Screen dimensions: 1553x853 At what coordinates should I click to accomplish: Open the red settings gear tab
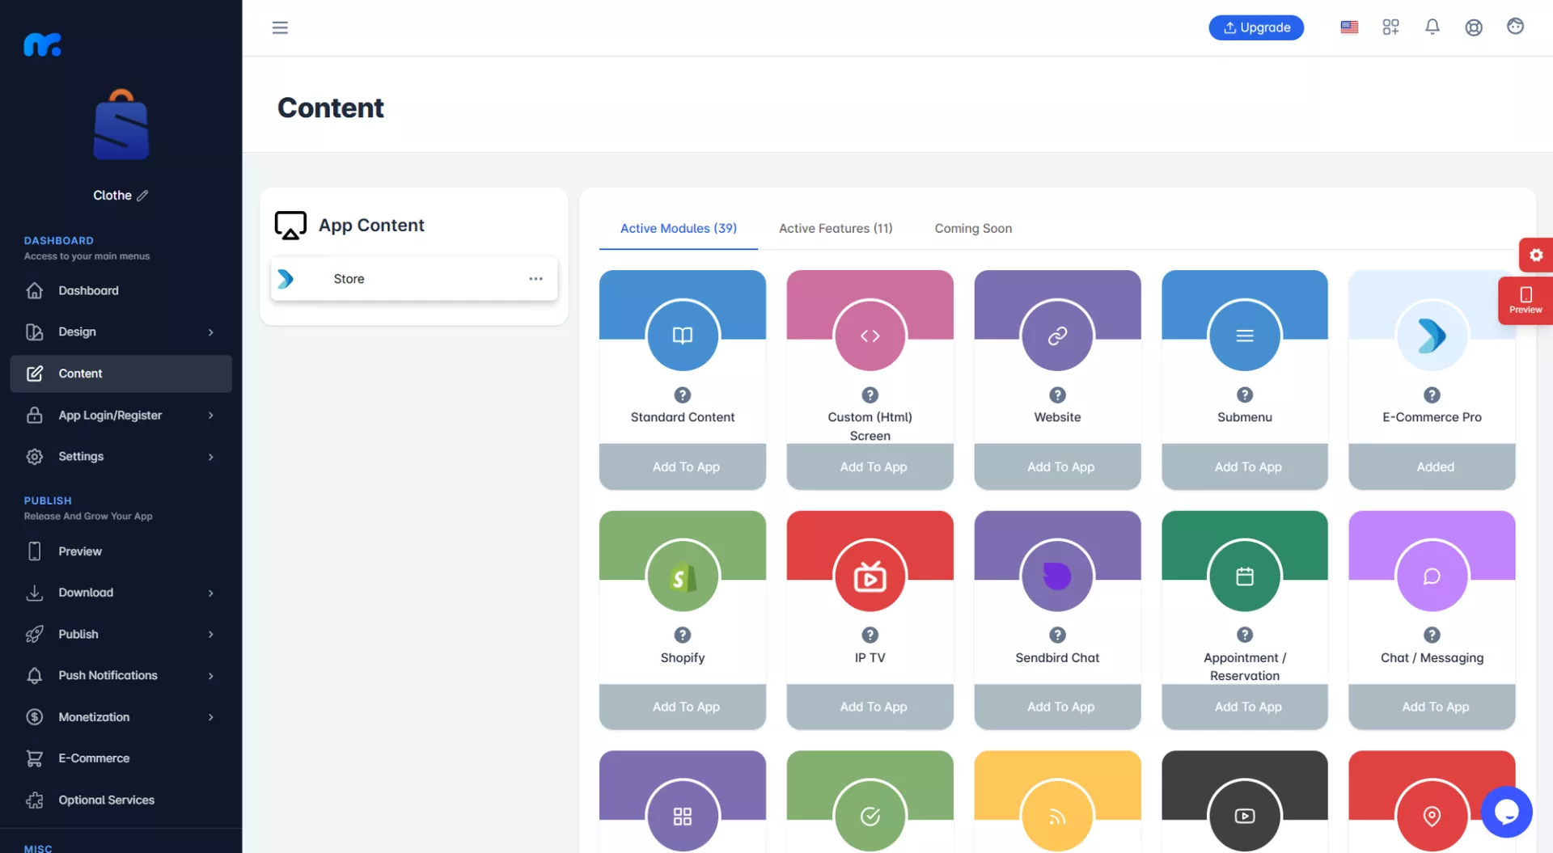coord(1535,255)
